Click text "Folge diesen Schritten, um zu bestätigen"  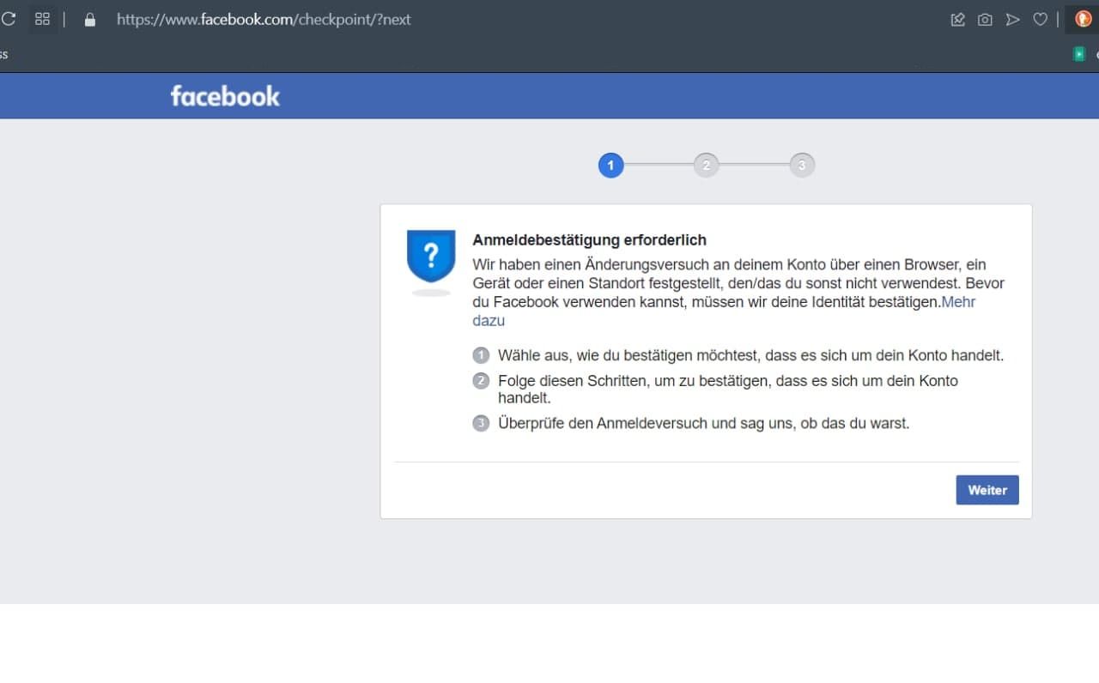[635, 380]
